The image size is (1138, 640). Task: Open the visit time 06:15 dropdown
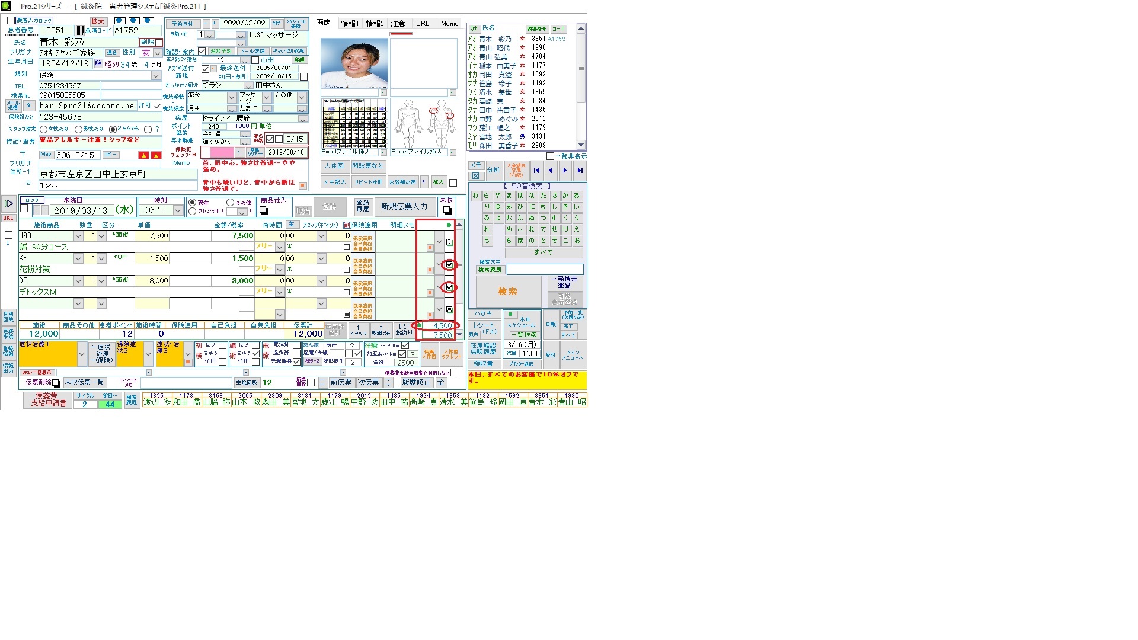[x=178, y=210]
